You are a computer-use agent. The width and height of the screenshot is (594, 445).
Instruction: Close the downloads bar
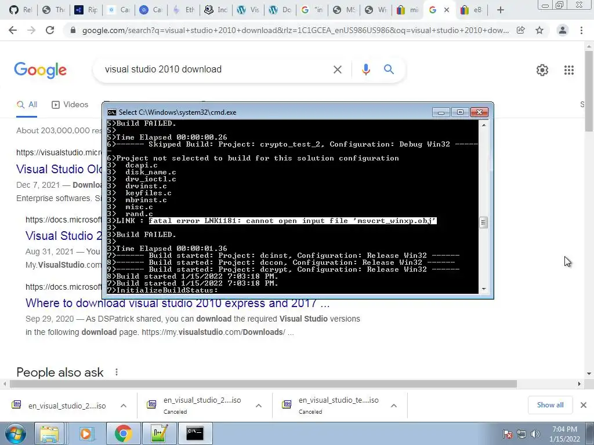pyautogui.click(x=584, y=405)
